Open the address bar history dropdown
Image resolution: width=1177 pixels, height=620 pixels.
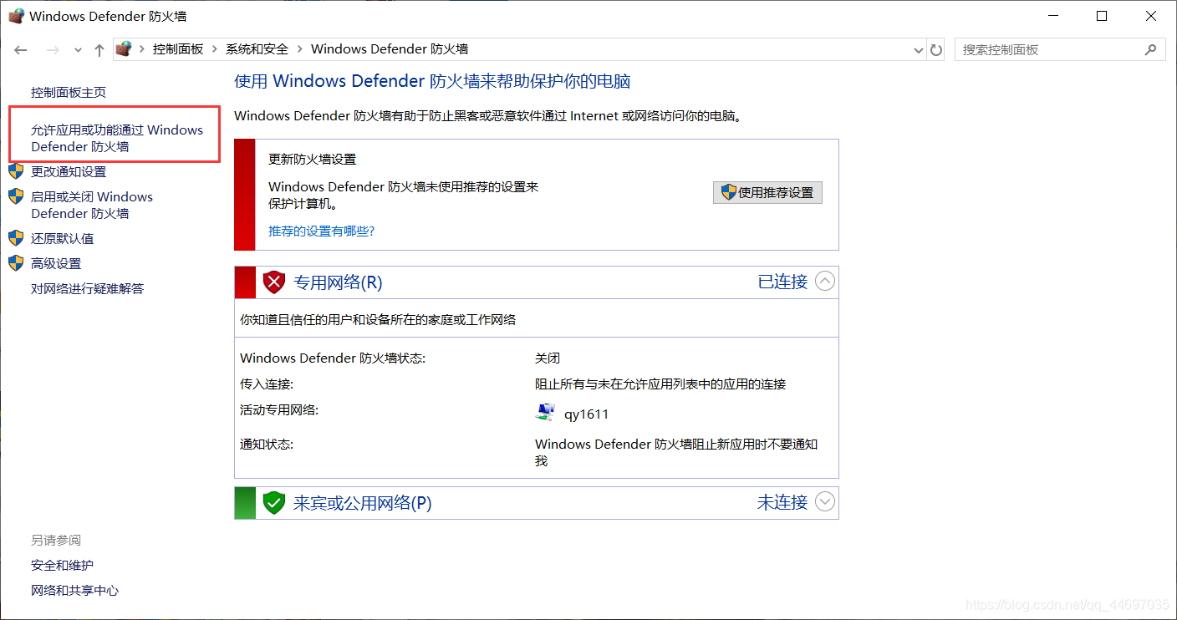[x=920, y=50]
